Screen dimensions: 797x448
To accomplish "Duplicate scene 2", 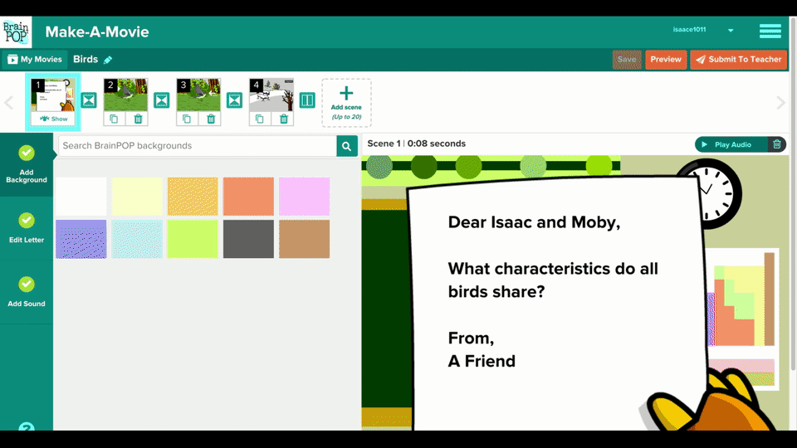I will click(x=114, y=119).
